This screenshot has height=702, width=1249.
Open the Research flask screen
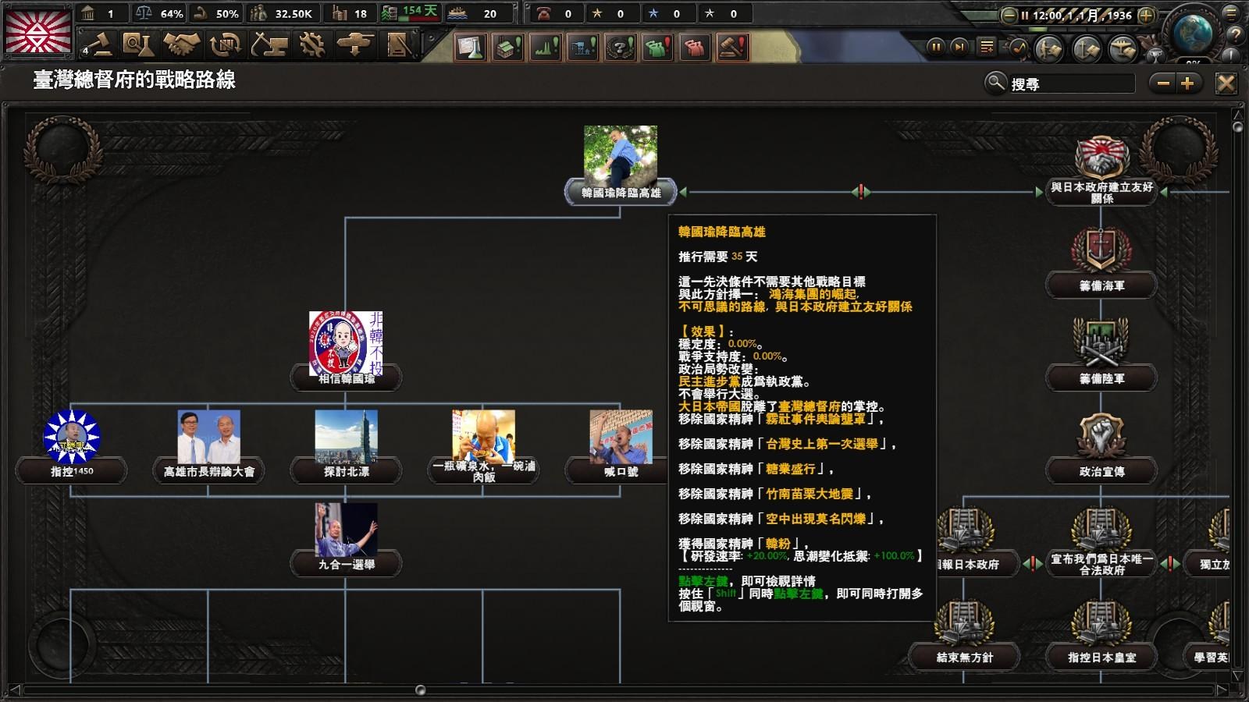pos(138,45)
